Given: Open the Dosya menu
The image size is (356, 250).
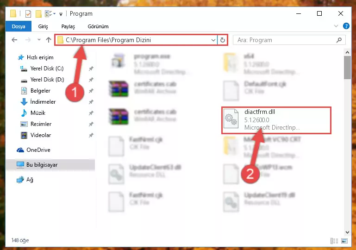Looking at the screenshot, I should click(x=19, y=26).
